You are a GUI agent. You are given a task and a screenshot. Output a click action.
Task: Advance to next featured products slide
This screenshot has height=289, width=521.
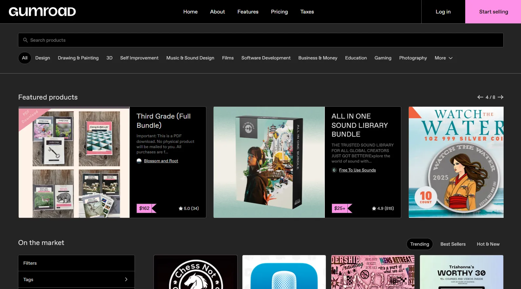[500, 97]
